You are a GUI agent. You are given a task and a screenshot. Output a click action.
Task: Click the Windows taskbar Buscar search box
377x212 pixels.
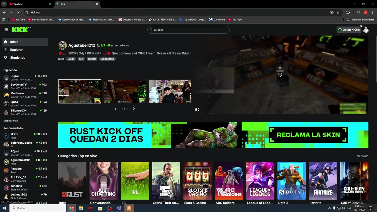click(38, 208)
